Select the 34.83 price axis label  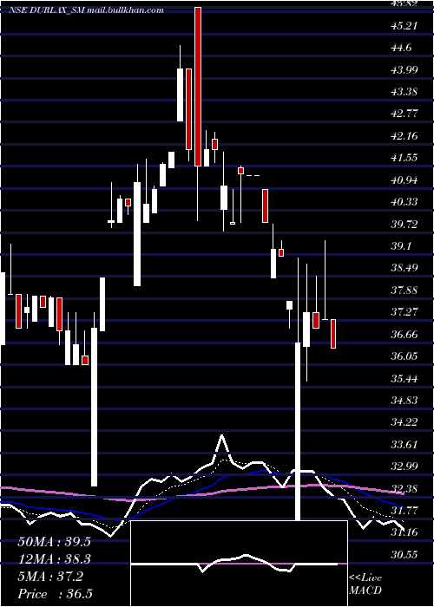coord(404,400)
